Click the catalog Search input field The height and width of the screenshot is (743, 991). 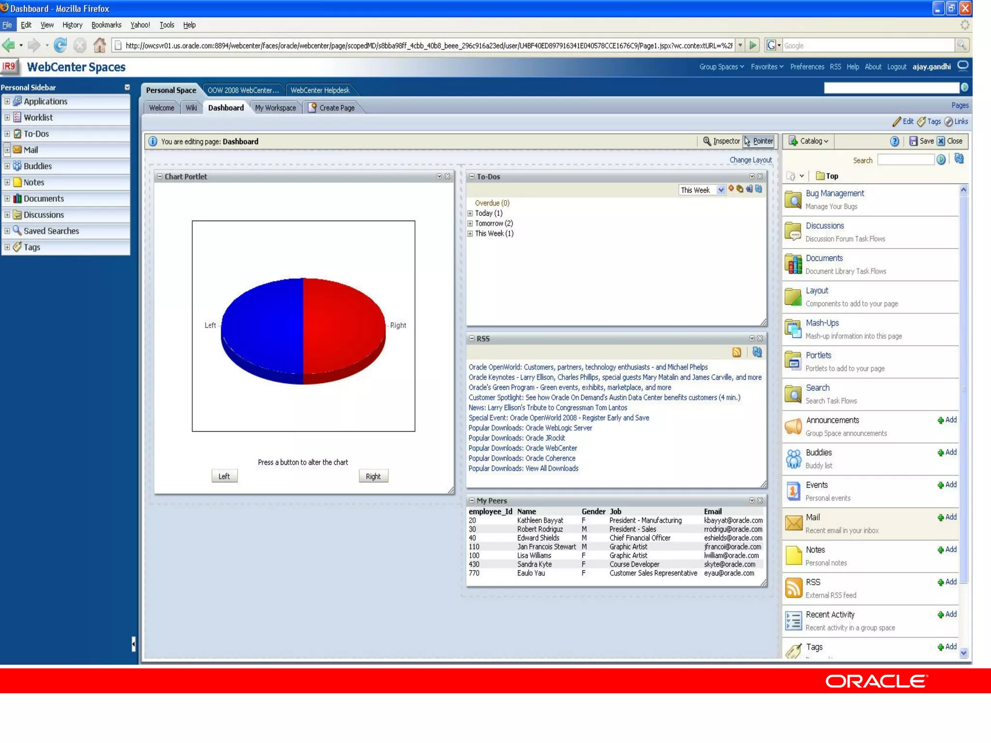click(x=905, y=160)
